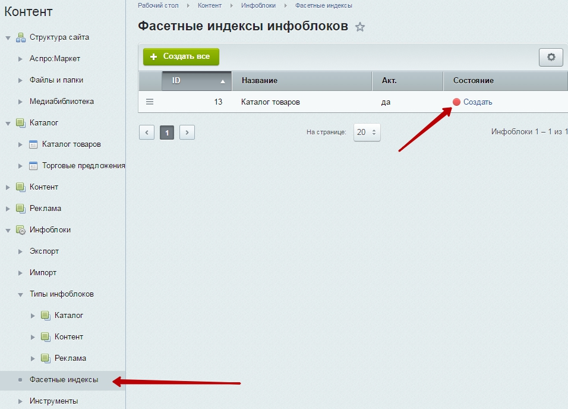Click the Инфоблоки section icon in sidebar
The height and width of the screenshot is (409, 568).
coord(20,230)
